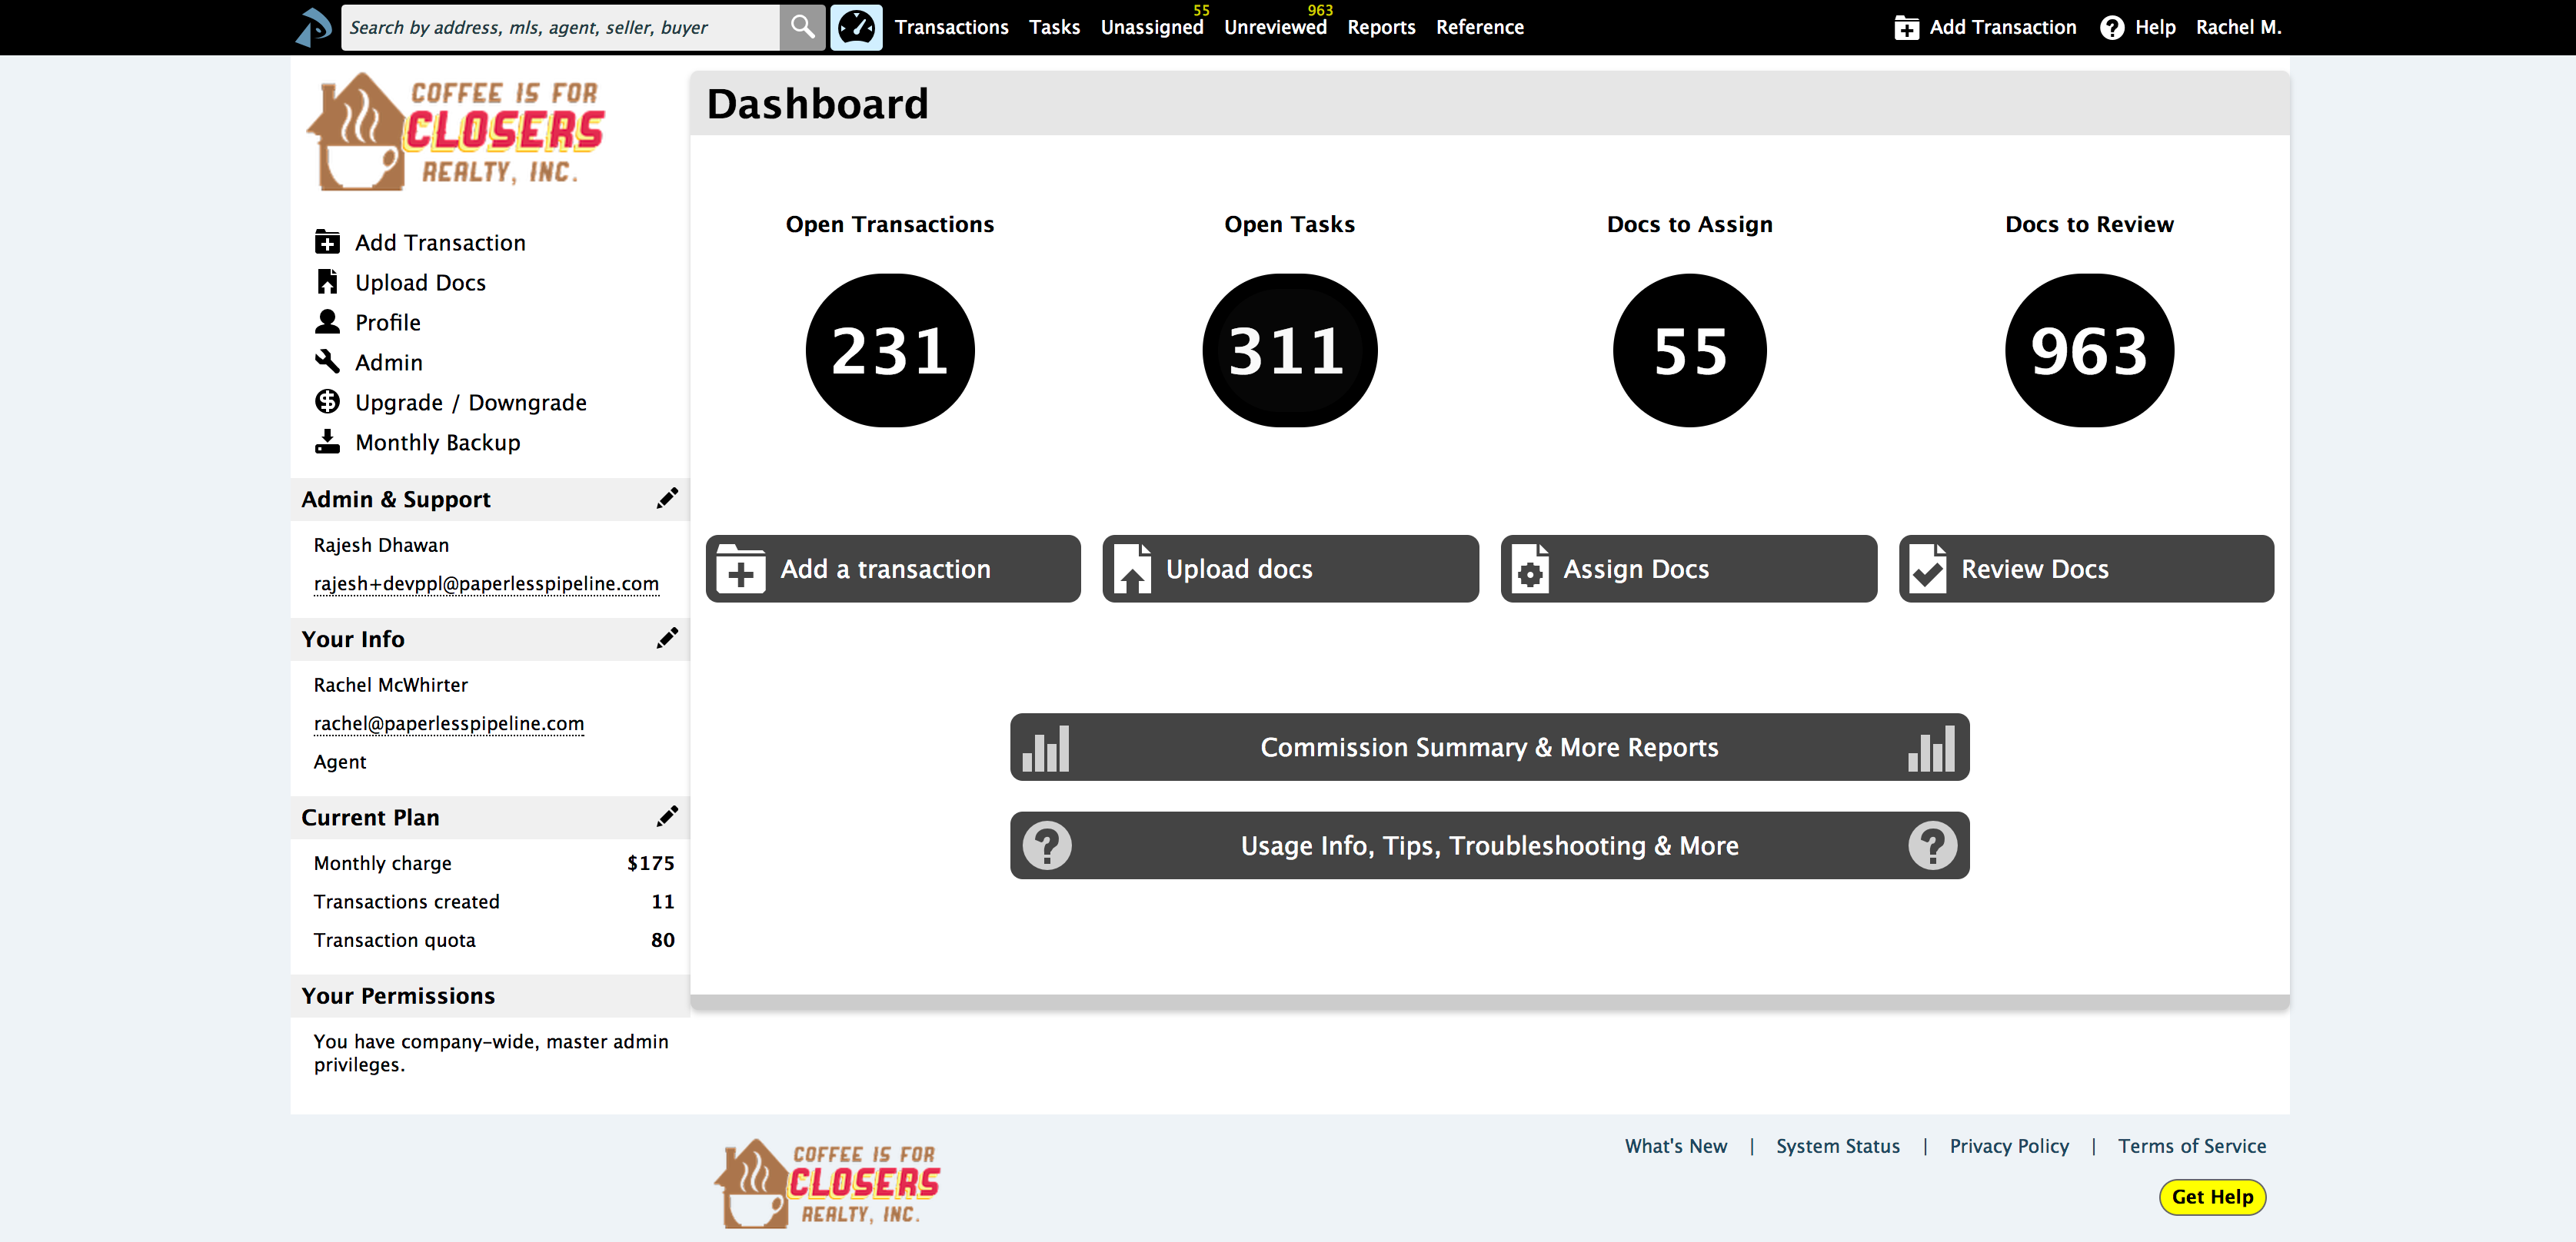The height and width of the screenshot is (1242, 2576).
Task: Focus the address search field
Action: click(560, 27)
